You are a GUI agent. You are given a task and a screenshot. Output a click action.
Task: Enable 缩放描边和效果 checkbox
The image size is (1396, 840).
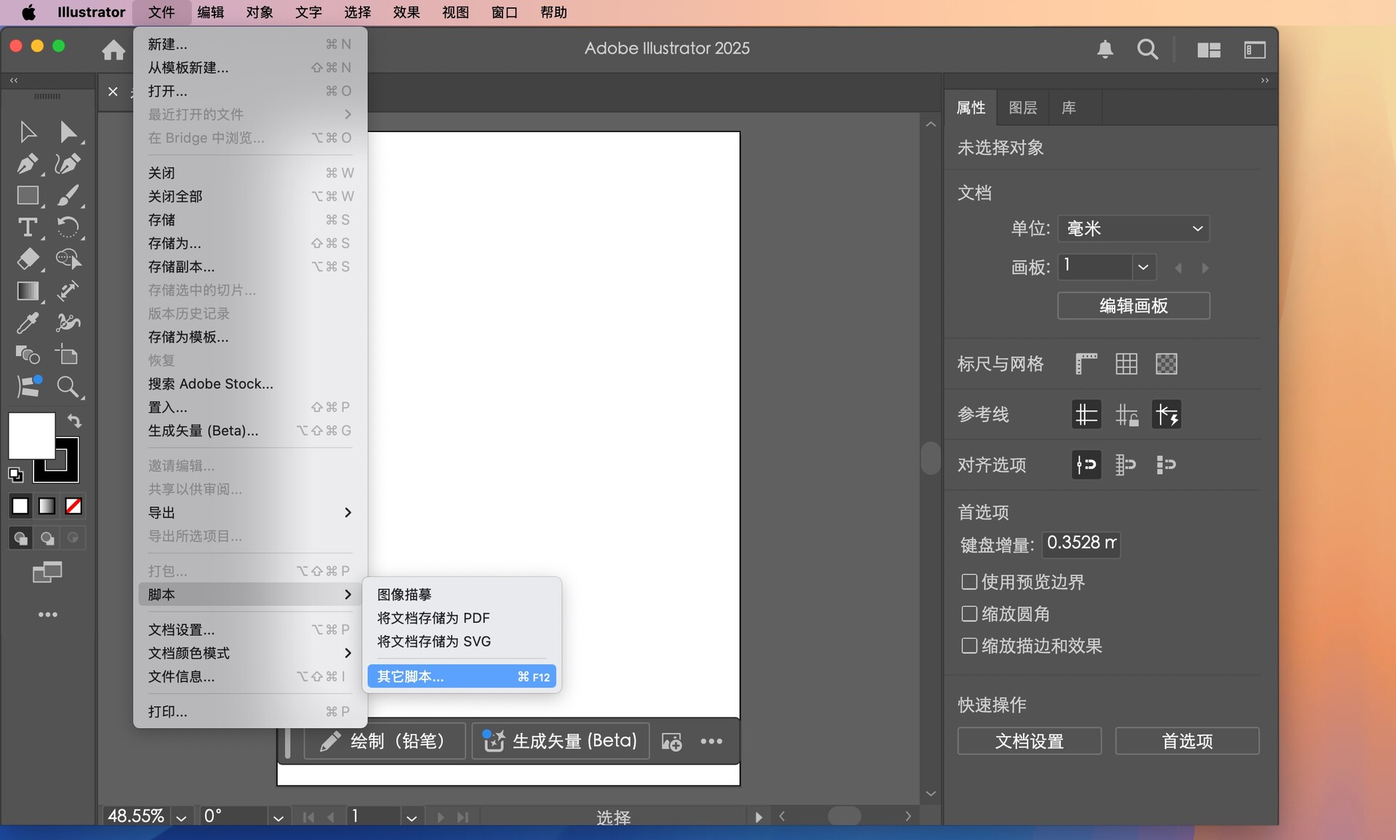(968, 646)
